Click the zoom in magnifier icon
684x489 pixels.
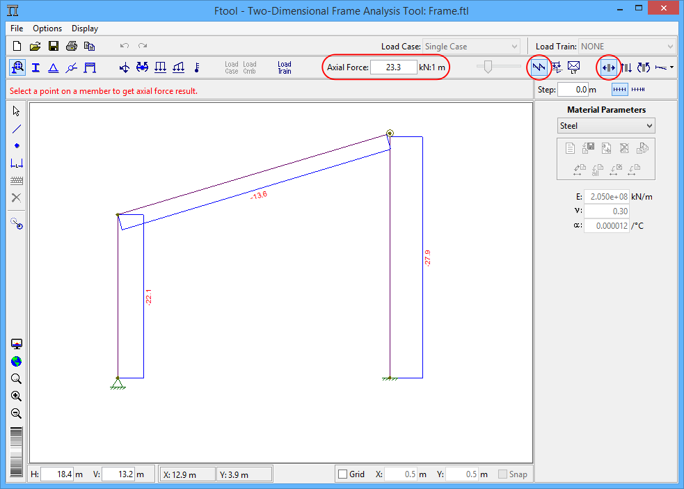coord(17,396)
